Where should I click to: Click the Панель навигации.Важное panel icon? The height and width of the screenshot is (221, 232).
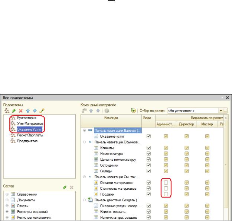[x=90, y=130]
